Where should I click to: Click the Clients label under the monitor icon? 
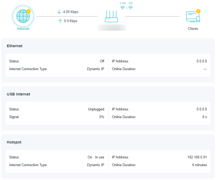(x=193, y=29)
